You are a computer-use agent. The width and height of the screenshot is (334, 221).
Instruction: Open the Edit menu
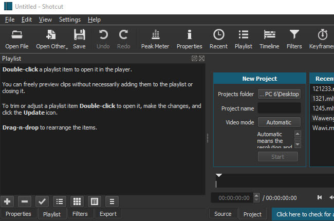(x=27, y=20)
